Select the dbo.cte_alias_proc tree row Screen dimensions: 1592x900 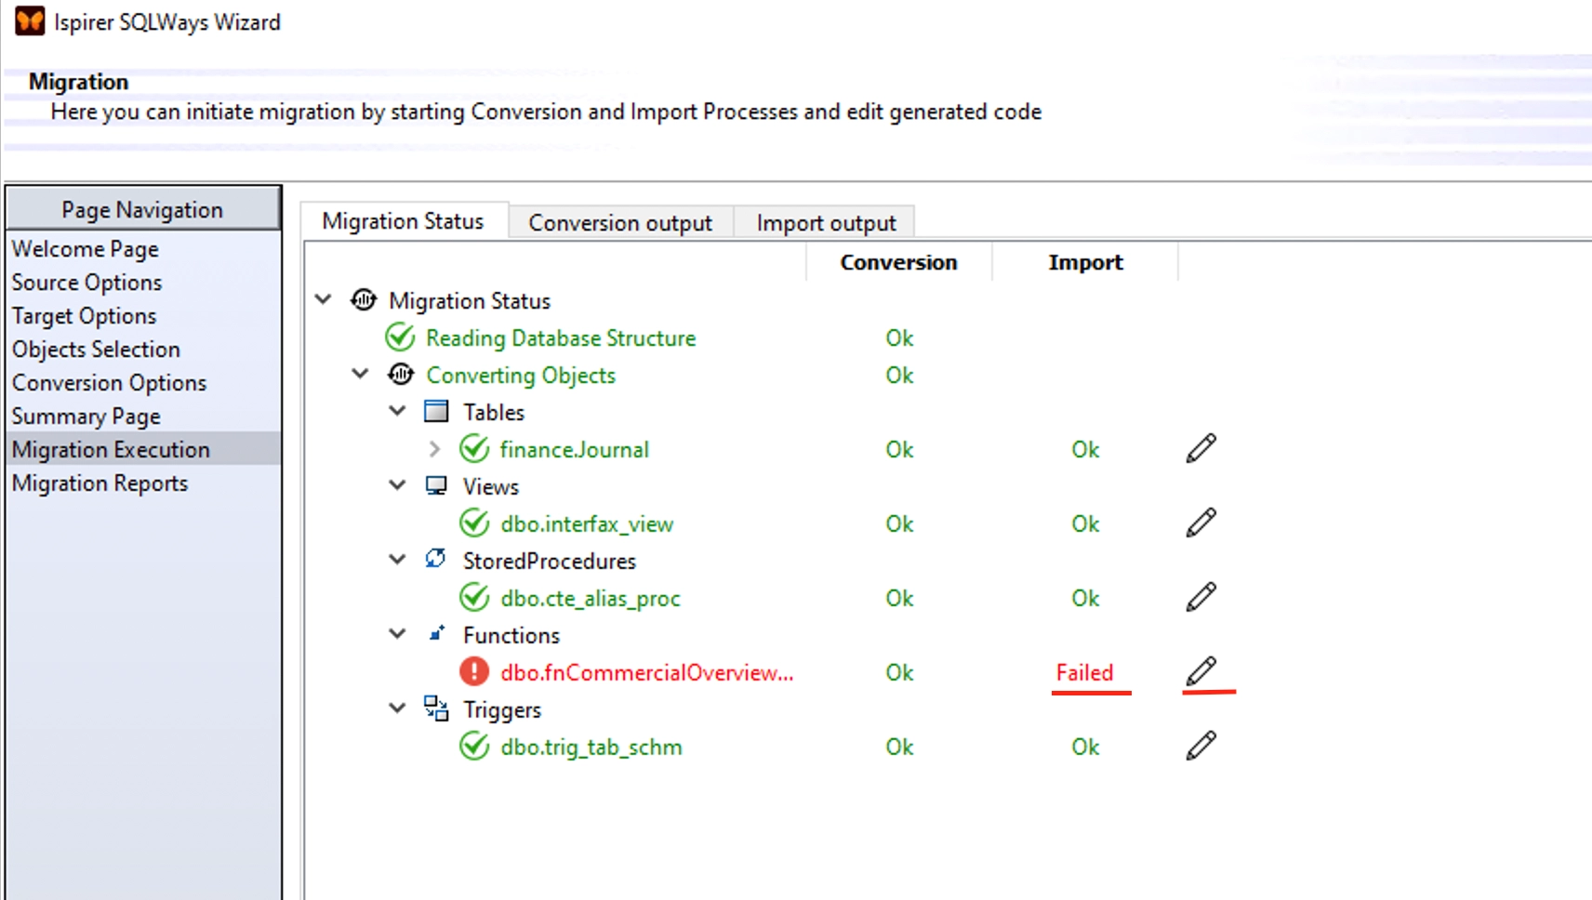click(590, 598)
